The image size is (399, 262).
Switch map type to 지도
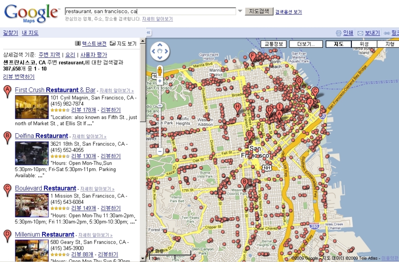(x=339, y=44)
